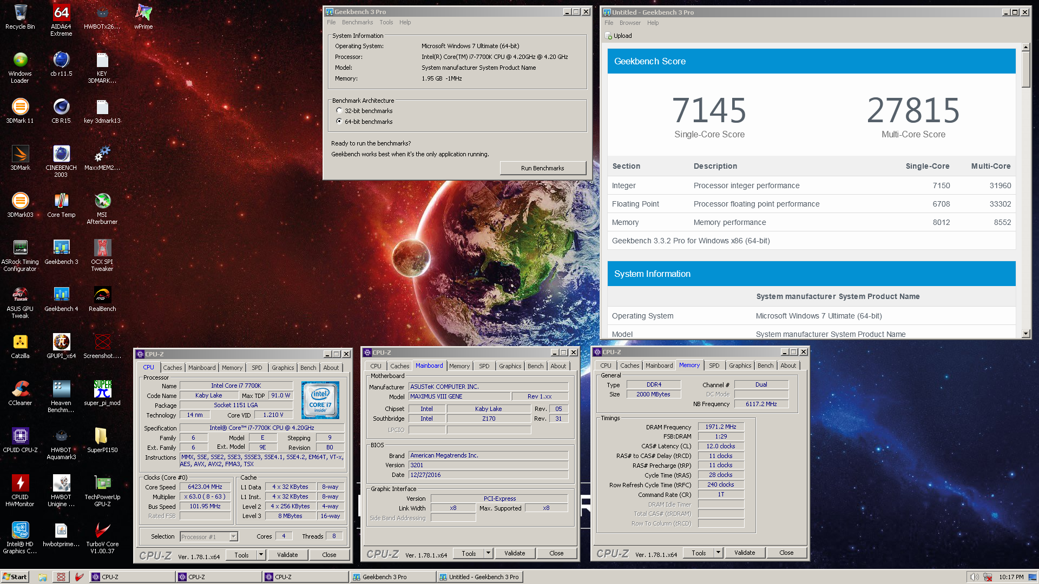Select the 3DMark 11 desktop icon

(20, 111)
